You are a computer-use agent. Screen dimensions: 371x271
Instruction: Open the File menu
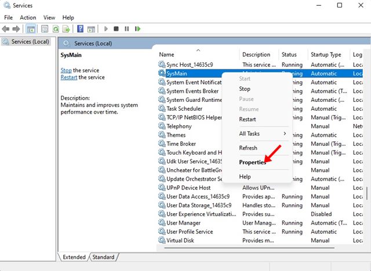[9, 17]
